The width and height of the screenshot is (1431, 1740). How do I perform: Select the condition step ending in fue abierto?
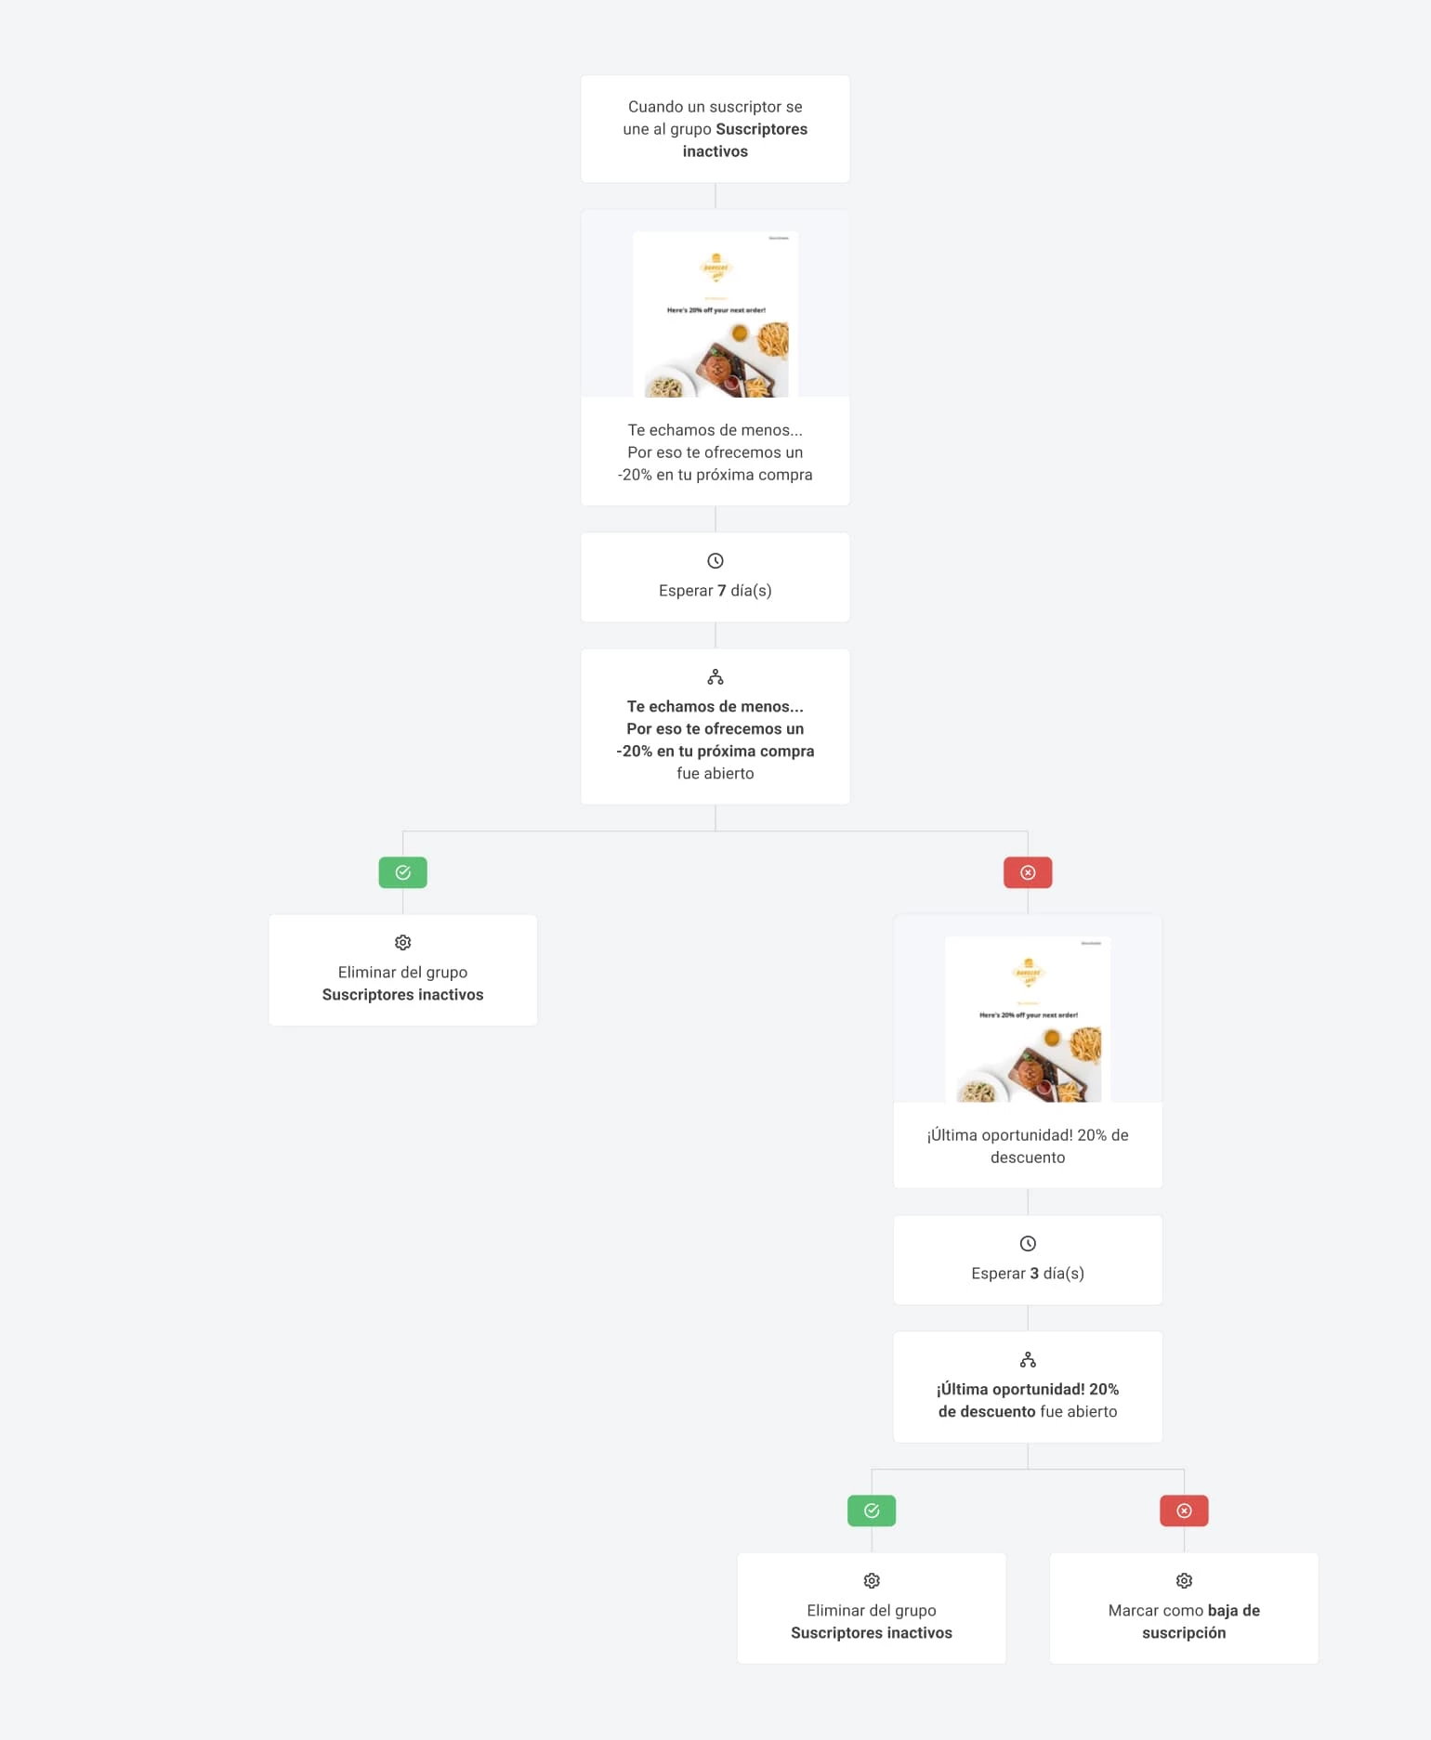click(715, 739)
